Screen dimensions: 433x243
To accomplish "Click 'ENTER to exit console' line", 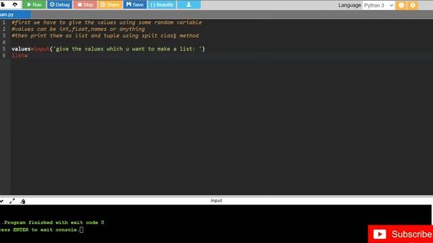I will pyautogui.click(x=41, y=230).
